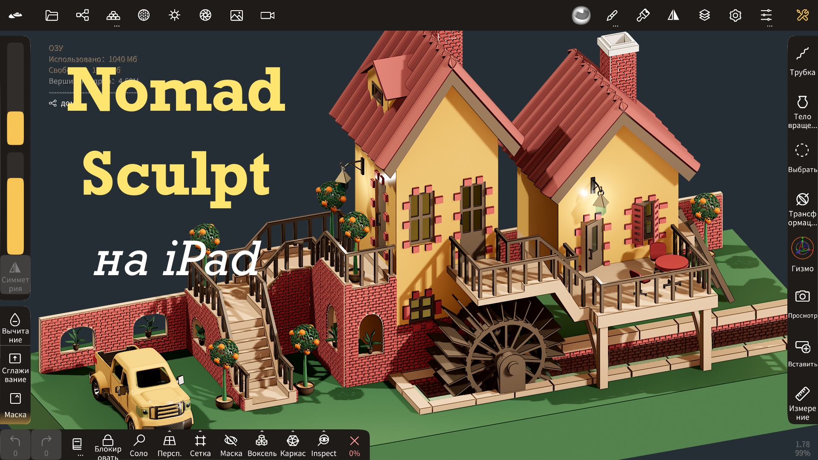Open the bottom toolbar shortcuts list menu
818x460 pixels.
(x=77, y=445)
